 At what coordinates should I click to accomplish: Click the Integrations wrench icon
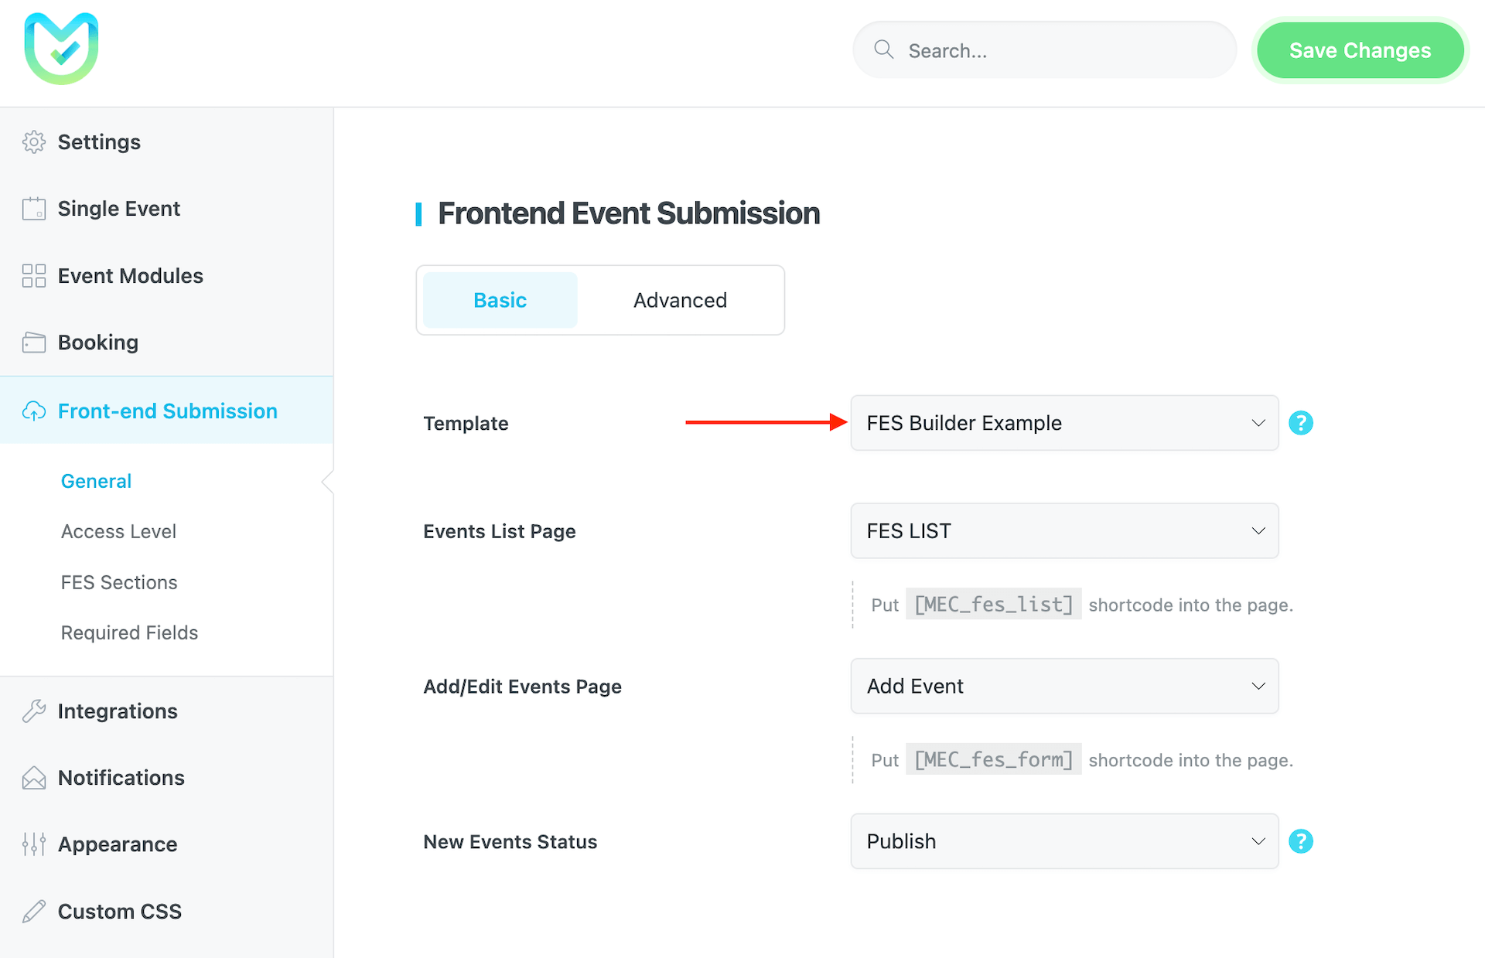pyautogui.click(x=34, y=711)
